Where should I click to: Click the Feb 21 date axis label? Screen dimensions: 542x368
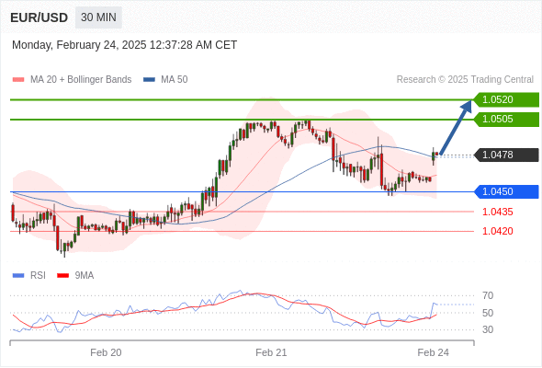click(x=271, y=352)
